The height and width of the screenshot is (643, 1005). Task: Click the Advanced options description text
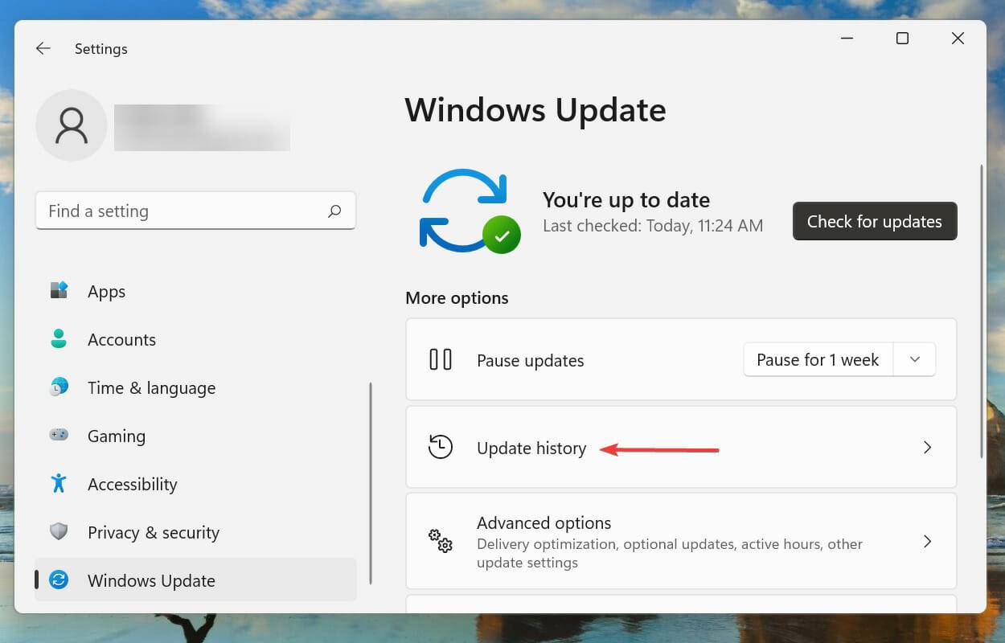(670, 553)
